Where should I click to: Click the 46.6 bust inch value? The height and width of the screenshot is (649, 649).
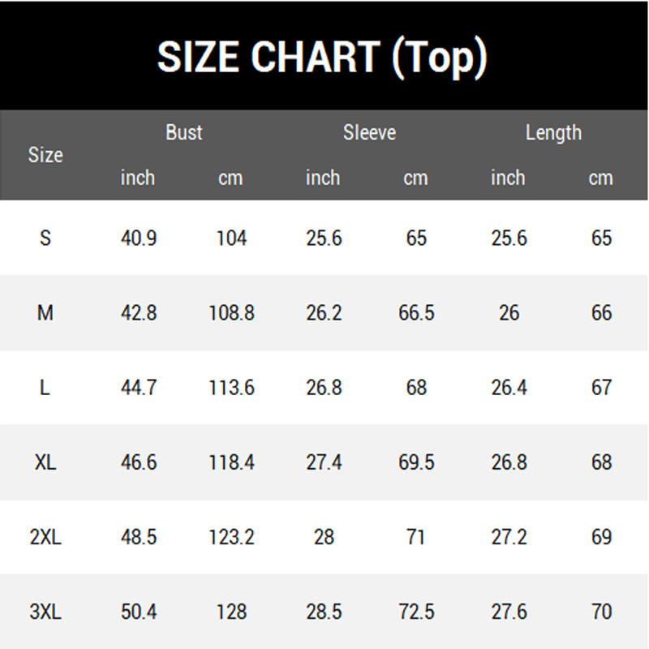click(139, 462)
